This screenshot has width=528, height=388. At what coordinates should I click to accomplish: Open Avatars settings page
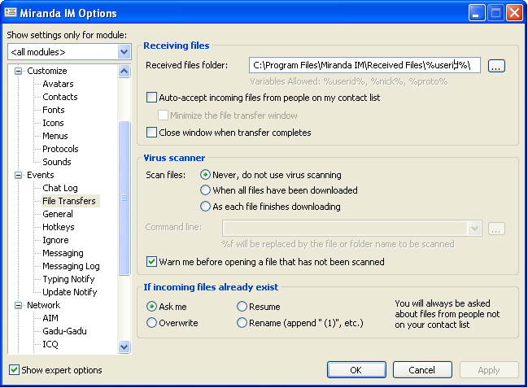(58, 84)
